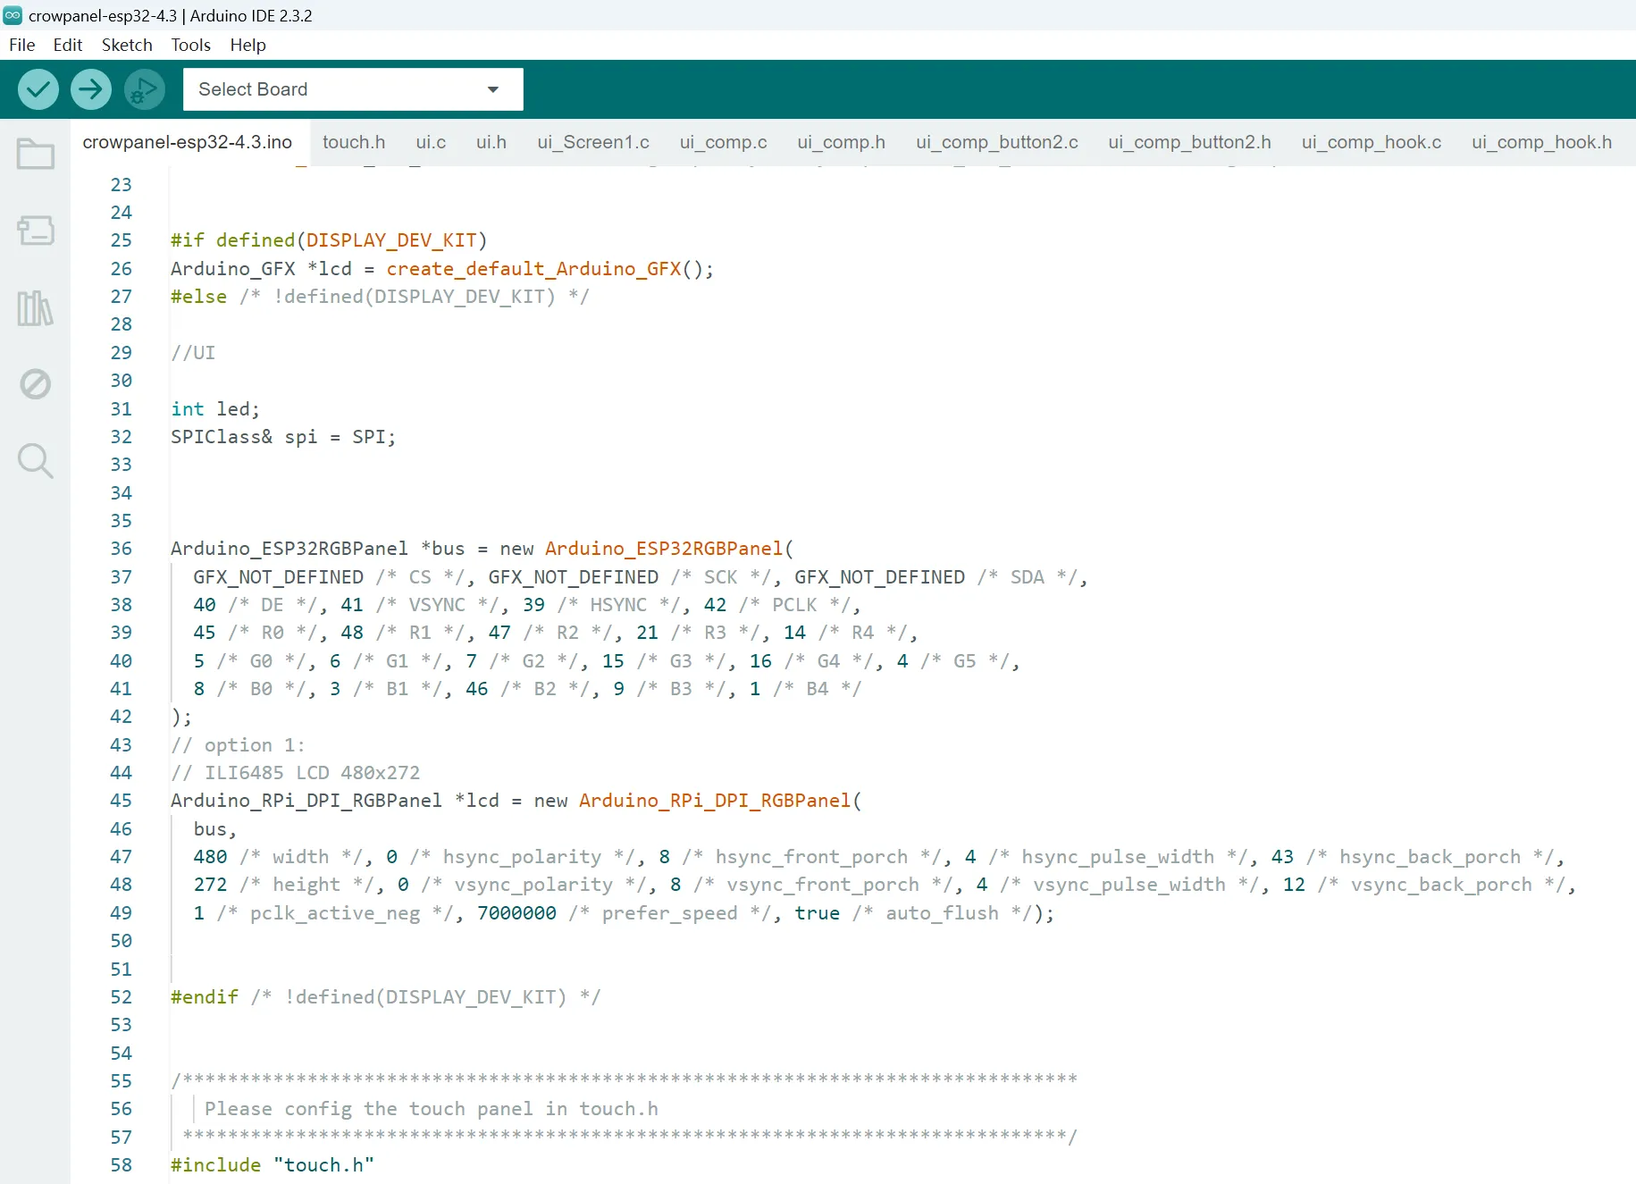Click the '/* PCLK */' comment
Viewport: 1636px width, 1184px height.
794,605
